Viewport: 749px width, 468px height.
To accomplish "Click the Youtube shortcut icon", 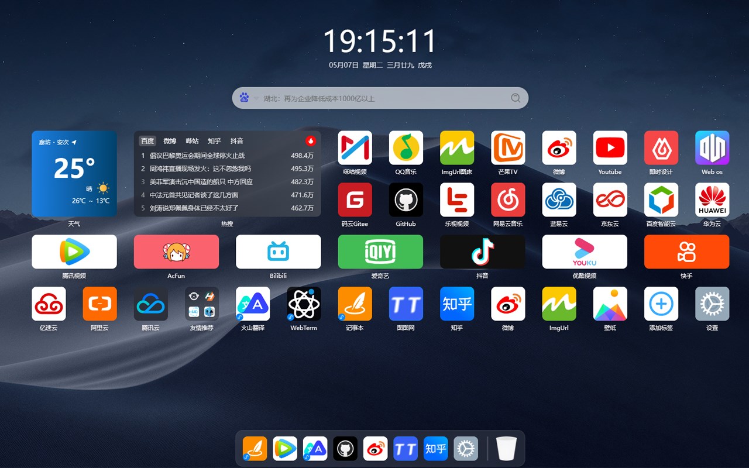I will click(610, 147).
